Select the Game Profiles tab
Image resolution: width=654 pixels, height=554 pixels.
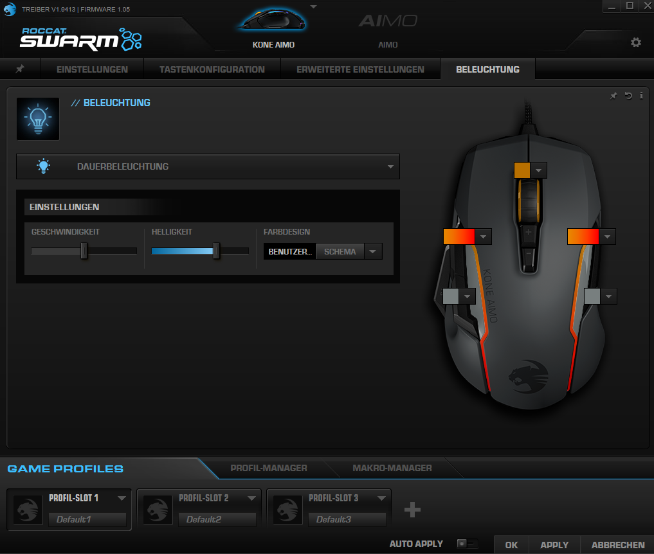pyautogui.click(x=66, y=469)
